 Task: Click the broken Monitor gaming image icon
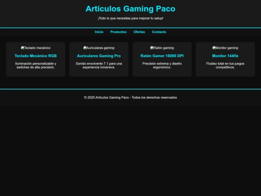coord(214,48)
